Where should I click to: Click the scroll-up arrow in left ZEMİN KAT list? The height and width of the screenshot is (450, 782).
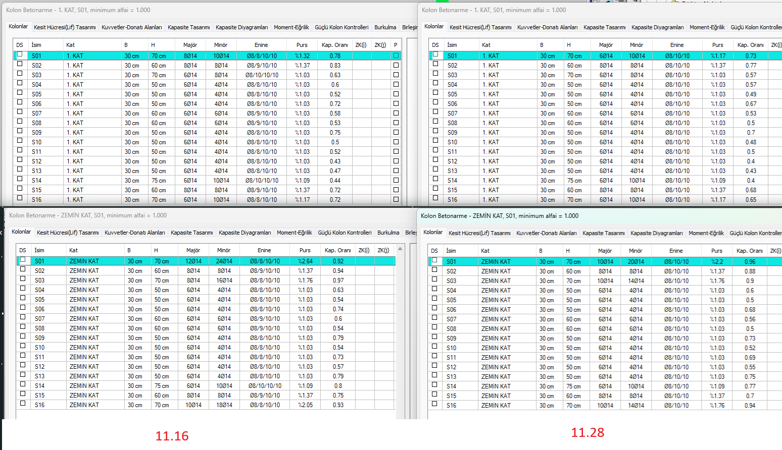click(x=400, y=249)
